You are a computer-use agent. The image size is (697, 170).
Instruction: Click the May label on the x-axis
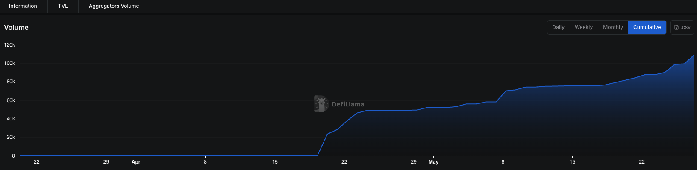pos(433,162)
